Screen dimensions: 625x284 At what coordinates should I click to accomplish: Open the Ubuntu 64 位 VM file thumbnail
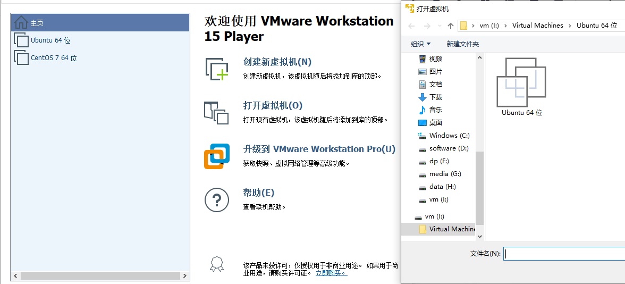click(522, 87)
